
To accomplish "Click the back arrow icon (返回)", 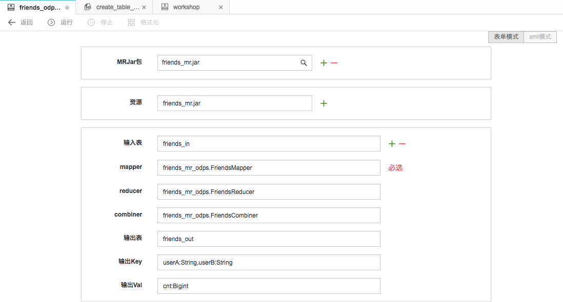I will coord(12,23).
